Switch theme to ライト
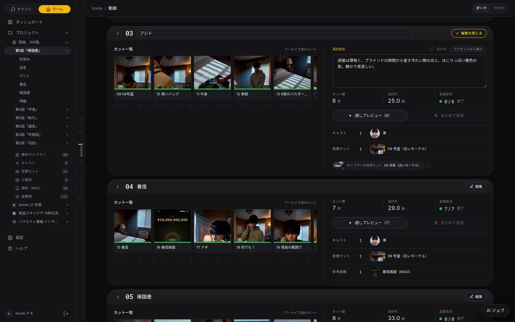 pyautogui.click(x=499, y=8)
